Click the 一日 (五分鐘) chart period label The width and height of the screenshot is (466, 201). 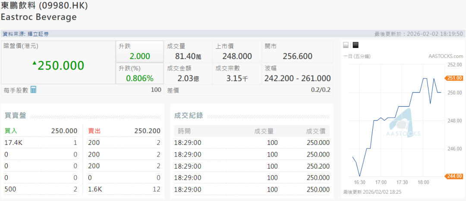pos(357,56)
